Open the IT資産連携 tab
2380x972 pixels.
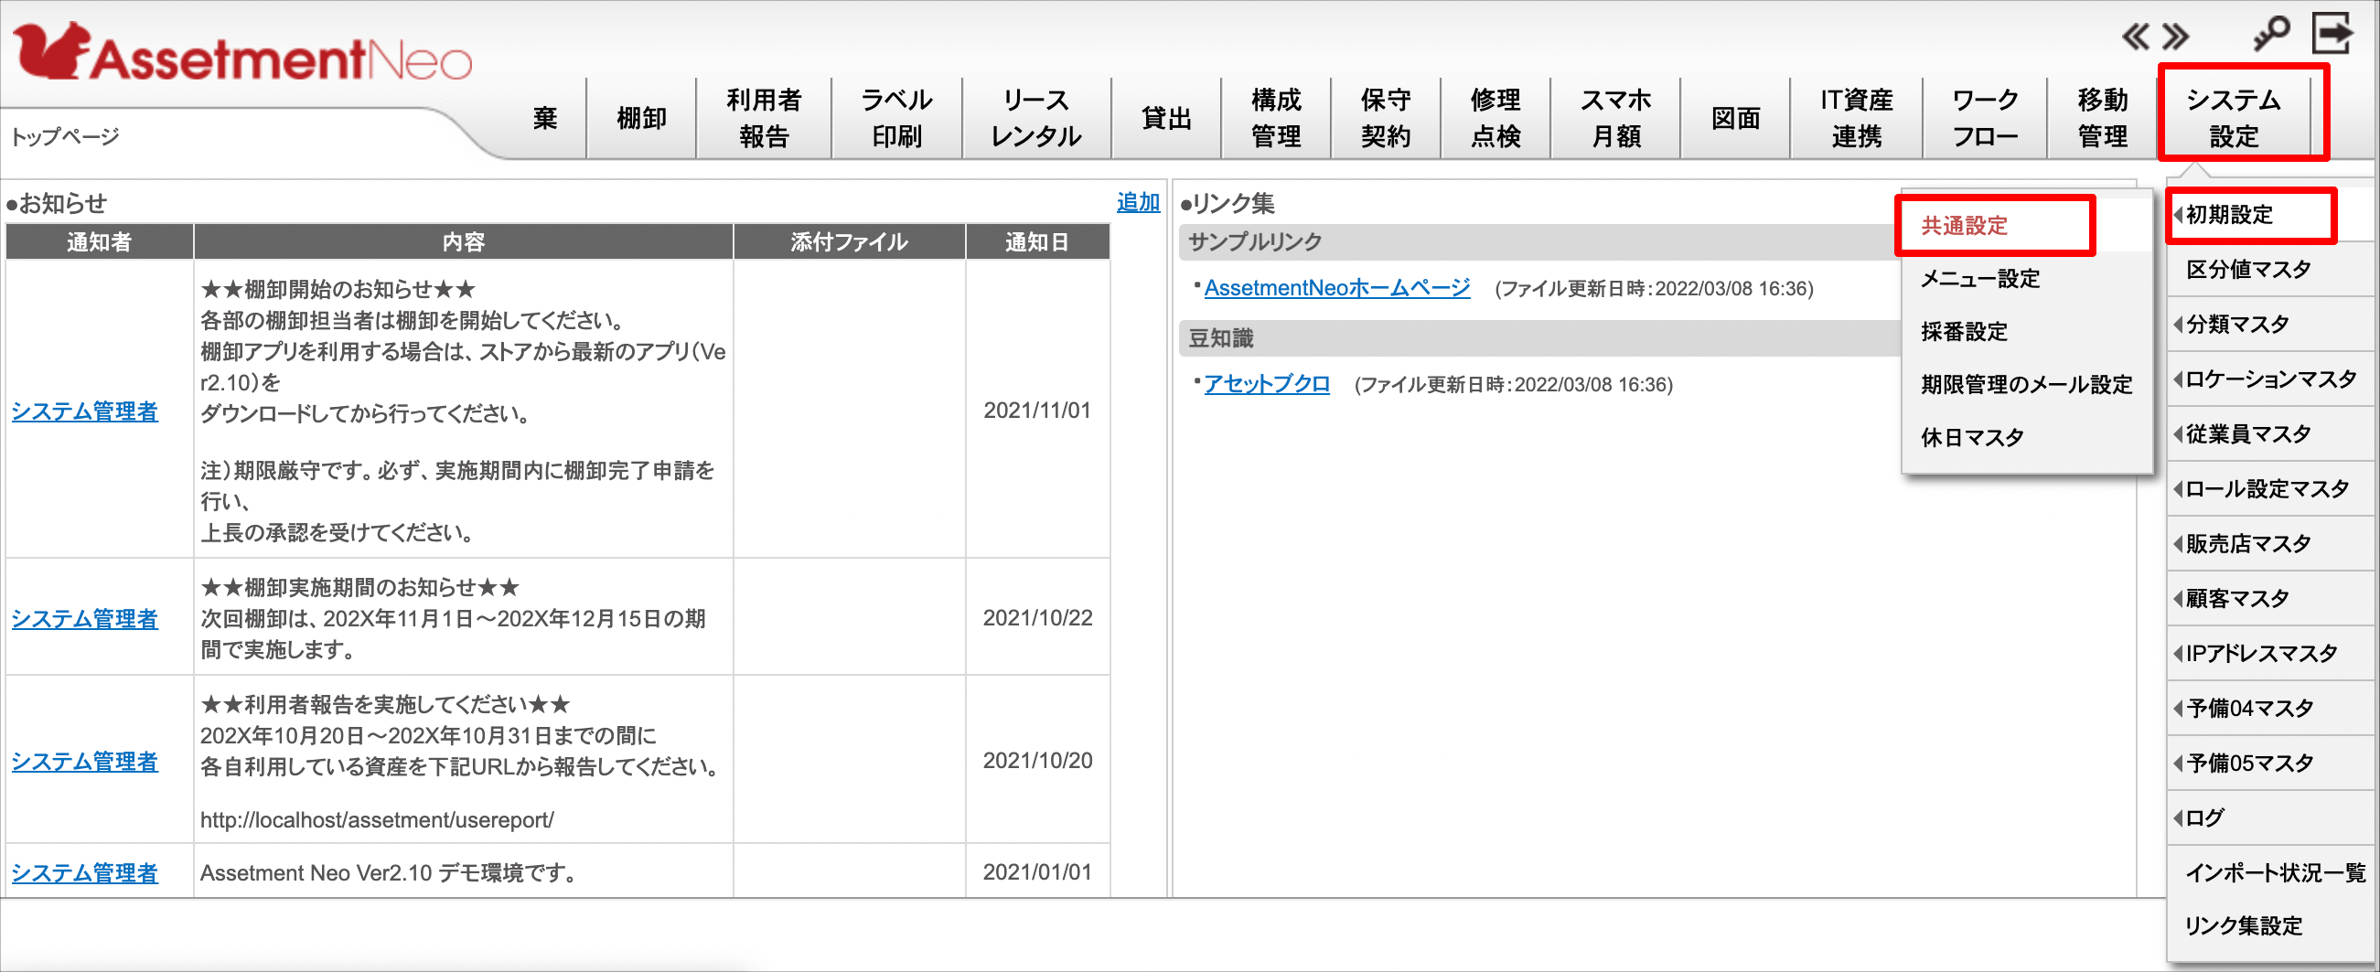(1856, 118)
